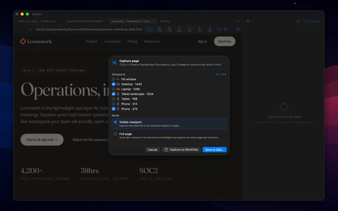Reload the page with the refresh icon
Viewport: 338px width, 211px height.
(30, 29)
